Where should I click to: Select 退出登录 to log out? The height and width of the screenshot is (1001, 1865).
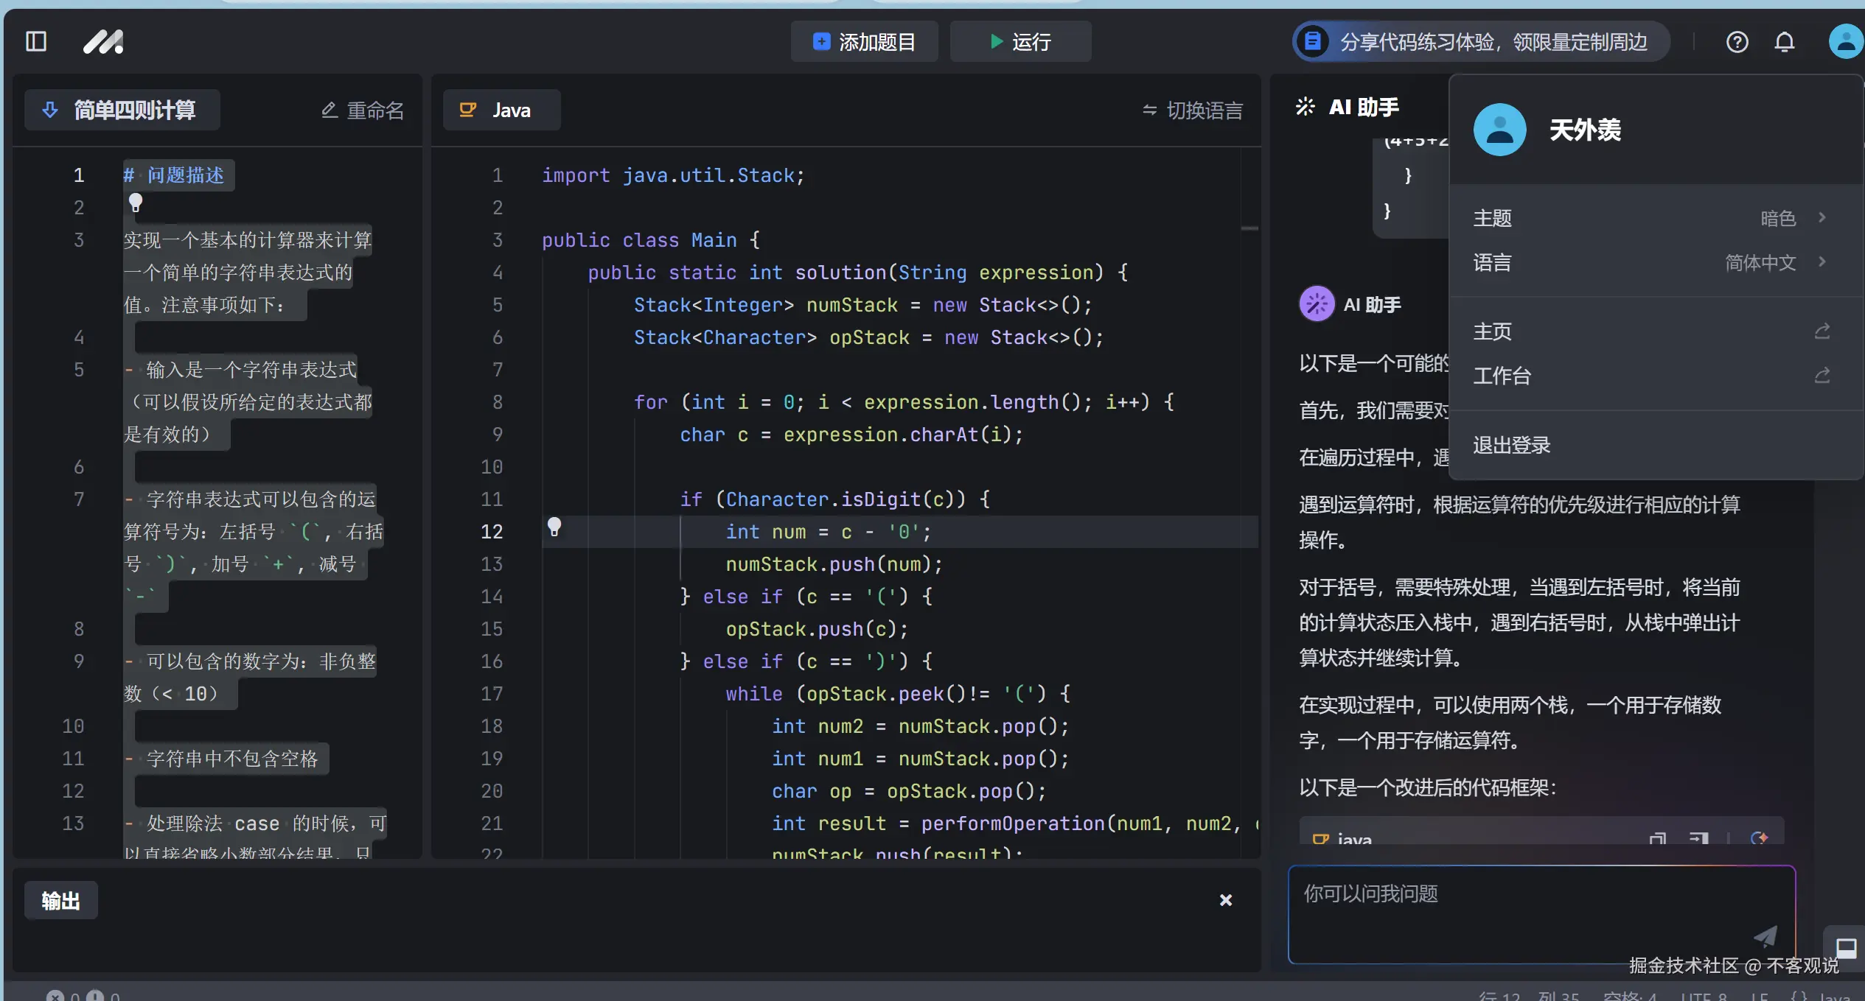pyautogui.click(x=1510, y=444)
